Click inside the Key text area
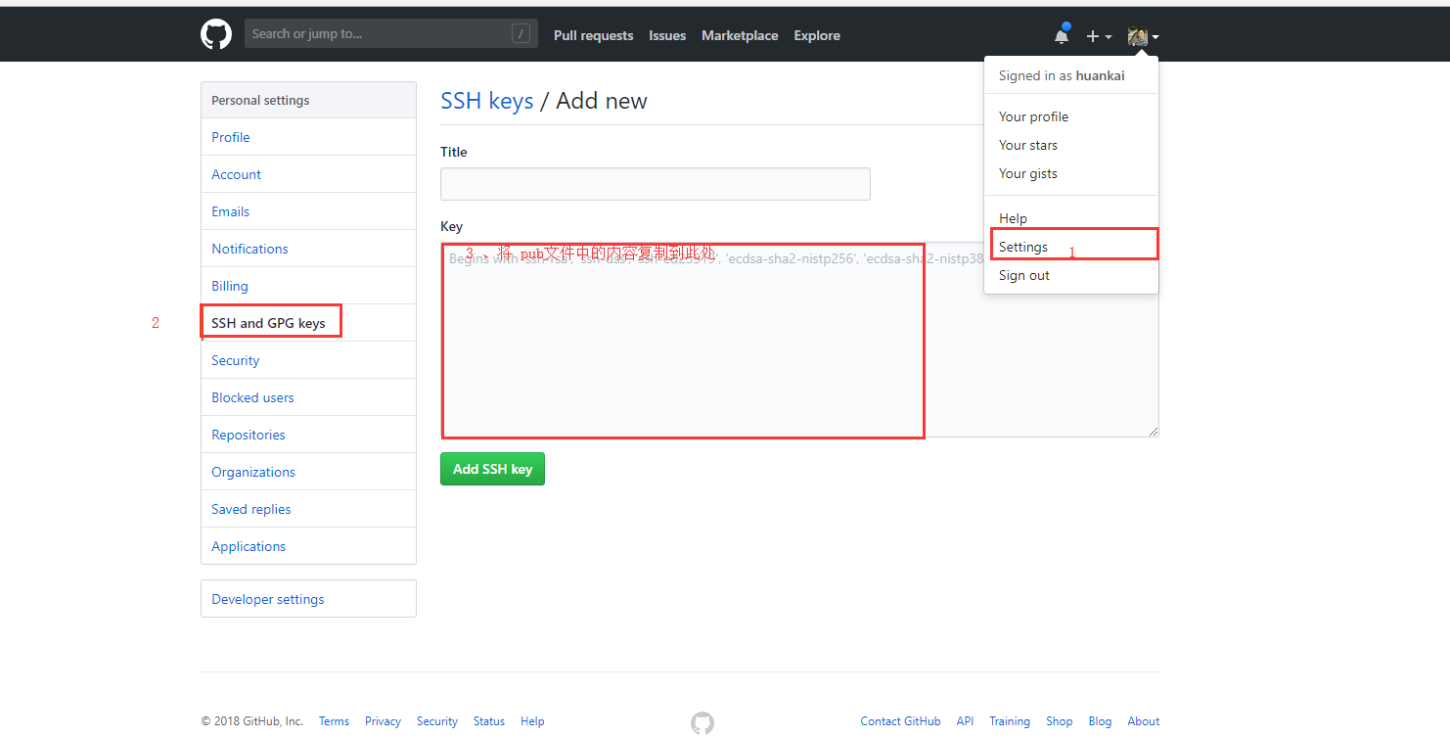The width and height of the screenshot is (1450, 738). pos(799,340)
